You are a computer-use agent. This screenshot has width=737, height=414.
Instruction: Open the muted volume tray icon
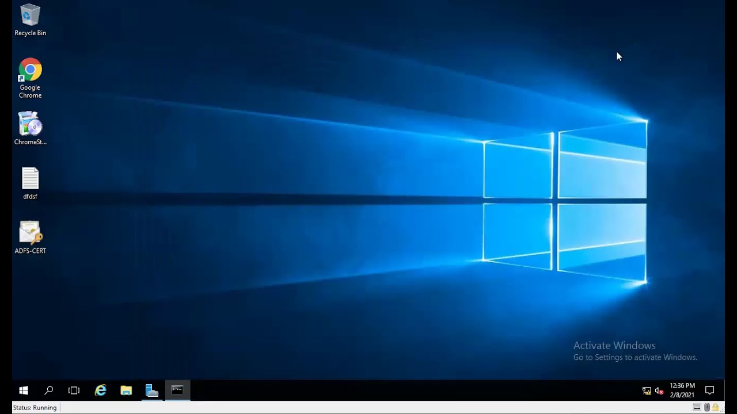(659, 390)
